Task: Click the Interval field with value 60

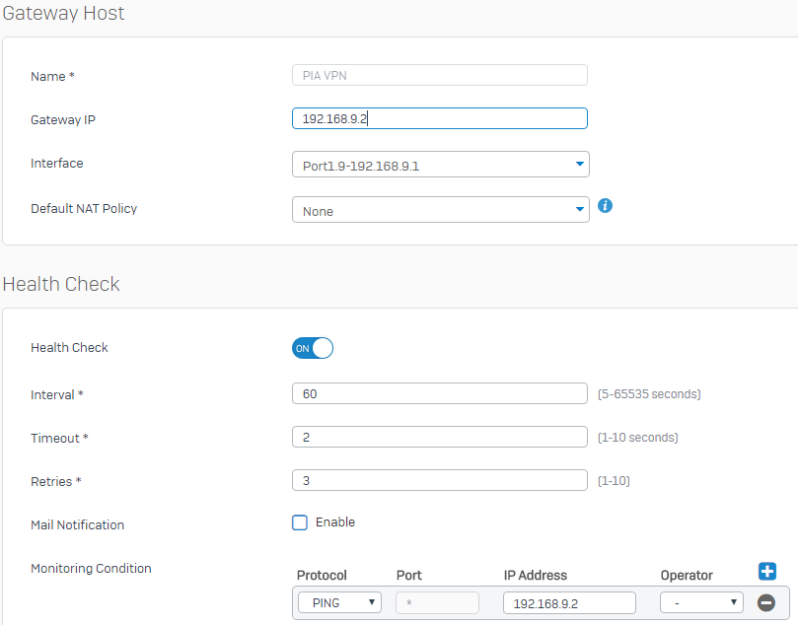Action: click(440, 393)
